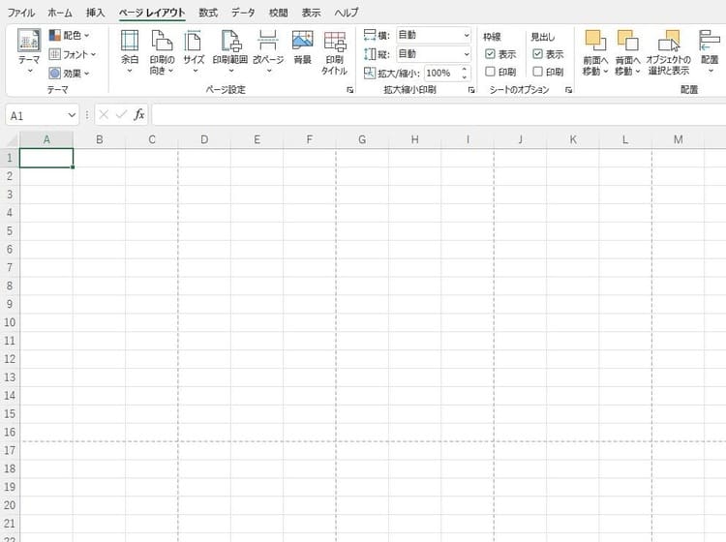726x542 pixels.
Task: Open the 前面へ移動 dropdown arrow
Action: (605, 72)
